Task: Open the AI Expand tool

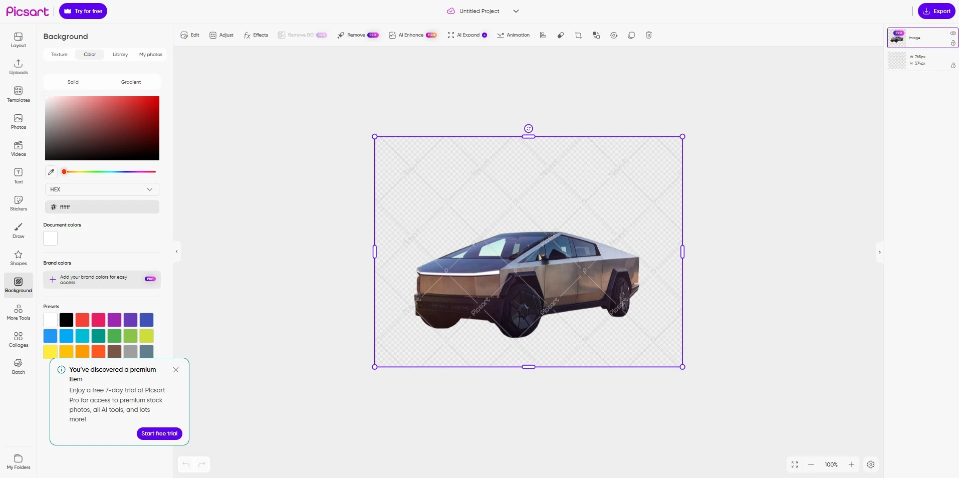Action: pos(467,35)
